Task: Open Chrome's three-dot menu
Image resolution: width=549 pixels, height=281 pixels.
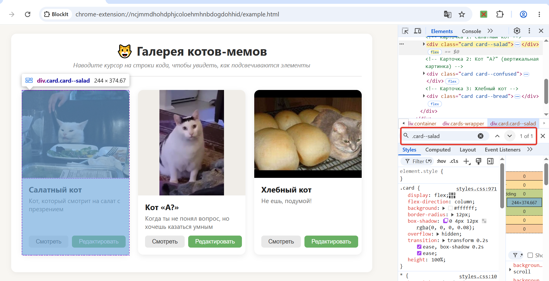Action: 539,14
